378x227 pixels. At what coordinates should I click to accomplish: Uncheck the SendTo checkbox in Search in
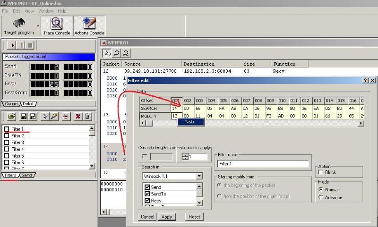[146, 194]
